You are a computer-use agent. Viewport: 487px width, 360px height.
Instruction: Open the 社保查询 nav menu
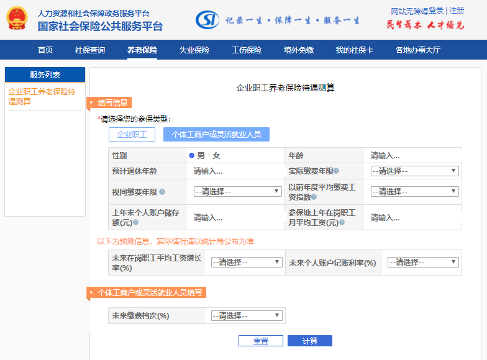90,50
